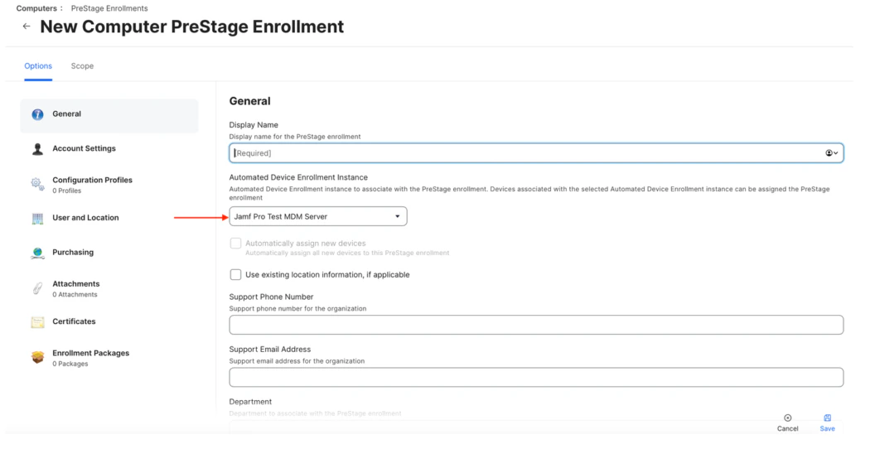Click the Configuration Profiles gear icon
870x449 pixels.
tap(37, 185)
